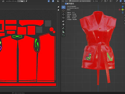Select the Transform tool
125x94 pixels.
click(x=64, y=25)
